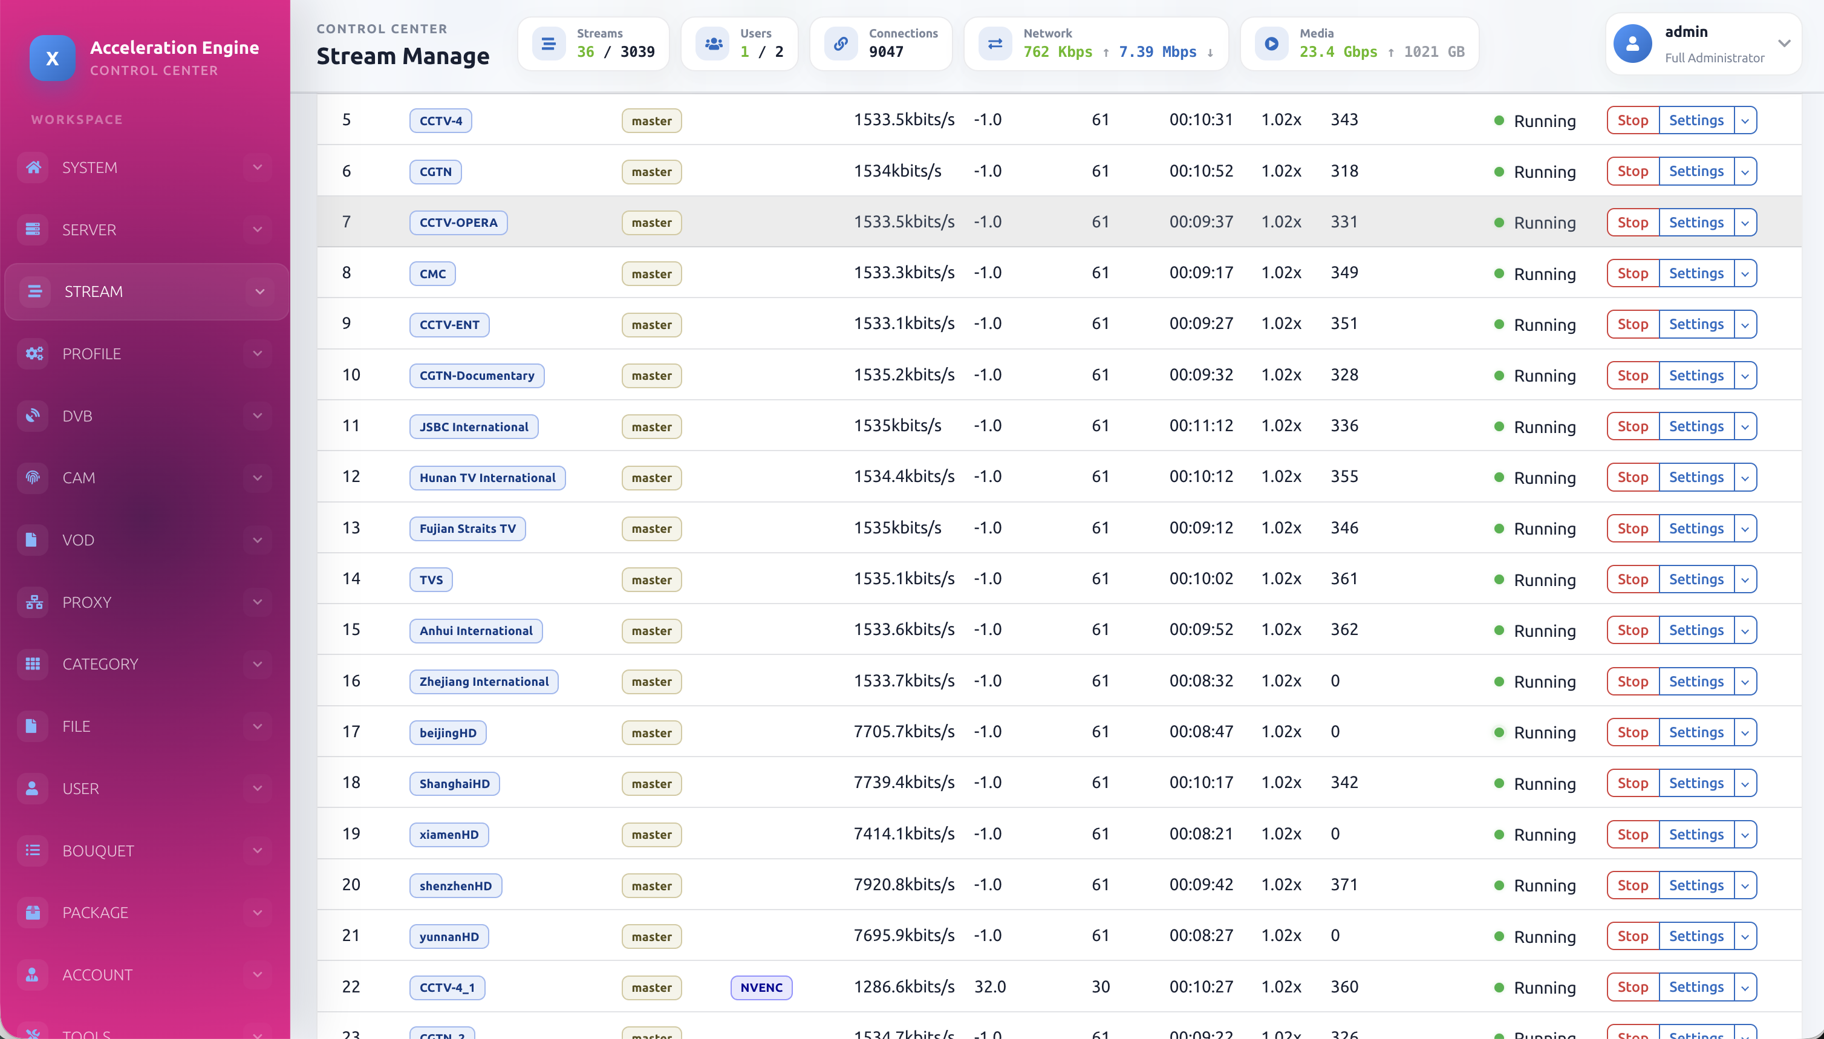
Task: Expand the SERVER menu chevron
Action: pyautogui.click(x=258, y=229)
